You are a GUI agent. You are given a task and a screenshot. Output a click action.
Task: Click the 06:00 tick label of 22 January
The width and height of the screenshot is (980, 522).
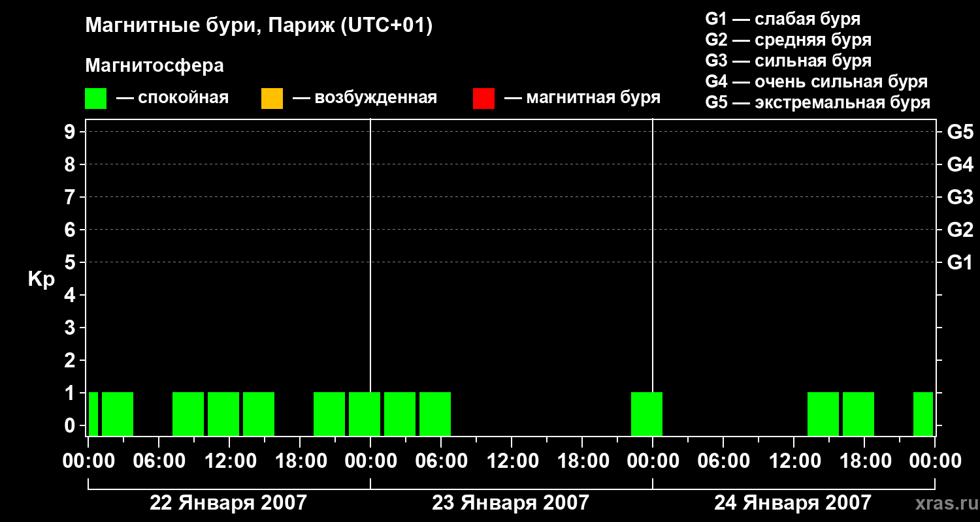(x=159, y=461)
